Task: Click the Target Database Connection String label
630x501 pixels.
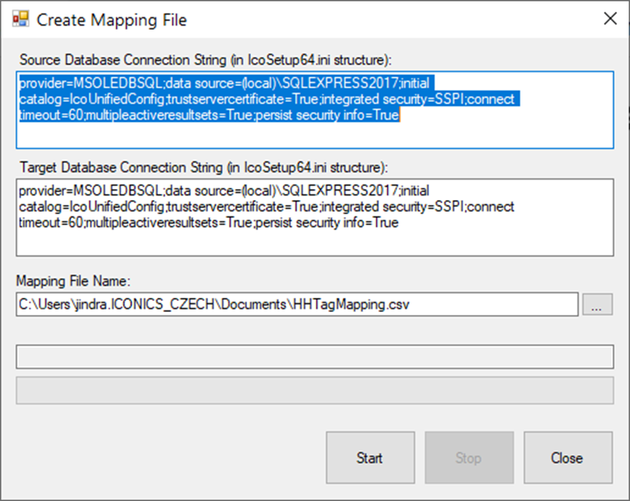Action: 204,167
